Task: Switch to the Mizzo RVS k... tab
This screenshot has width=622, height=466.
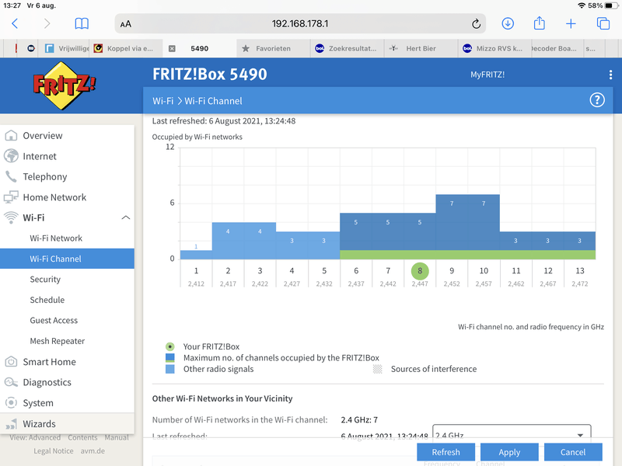Action: (x=494, y=48)
